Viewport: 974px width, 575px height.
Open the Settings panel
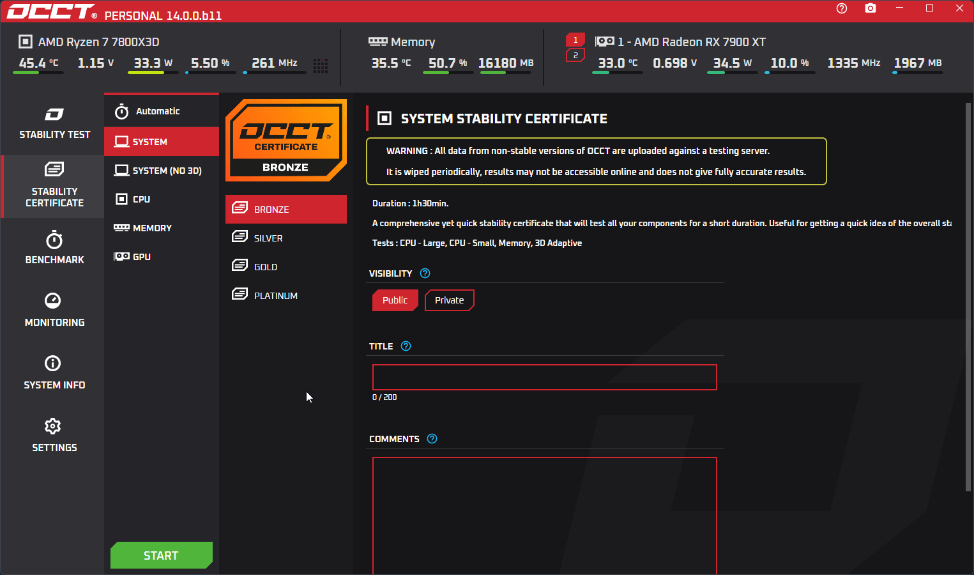coord(54,436)
